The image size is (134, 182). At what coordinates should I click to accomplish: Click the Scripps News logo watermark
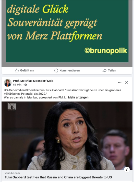tap(12, 106)
